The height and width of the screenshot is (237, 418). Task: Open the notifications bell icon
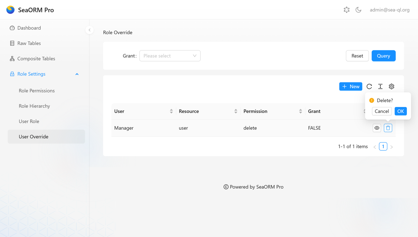tap(347, 10)
